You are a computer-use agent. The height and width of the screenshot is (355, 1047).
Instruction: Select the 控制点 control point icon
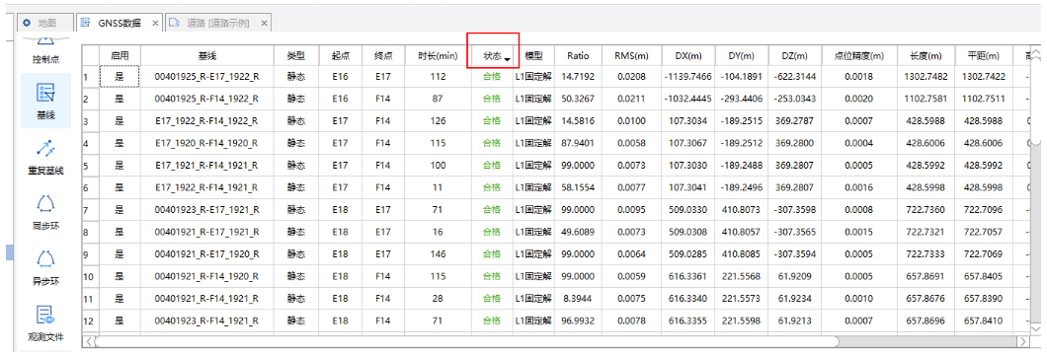pos(46,52)
